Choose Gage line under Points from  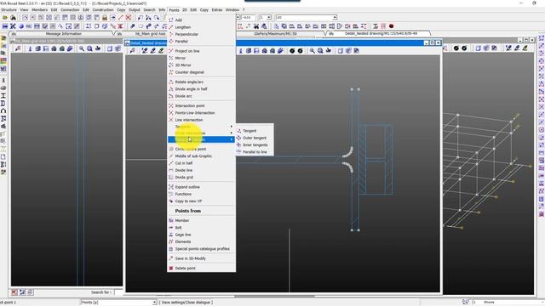tap(183, 235)
